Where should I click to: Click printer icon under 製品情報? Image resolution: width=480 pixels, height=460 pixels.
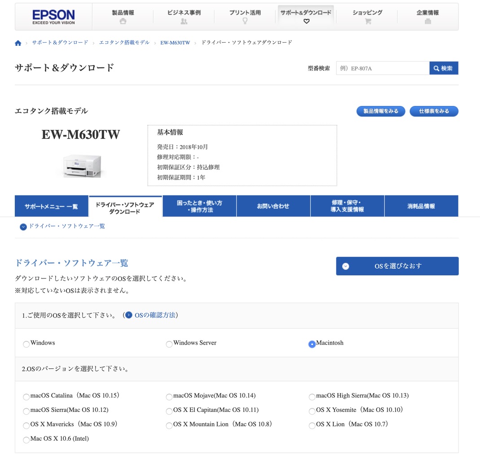click(123, 21)
